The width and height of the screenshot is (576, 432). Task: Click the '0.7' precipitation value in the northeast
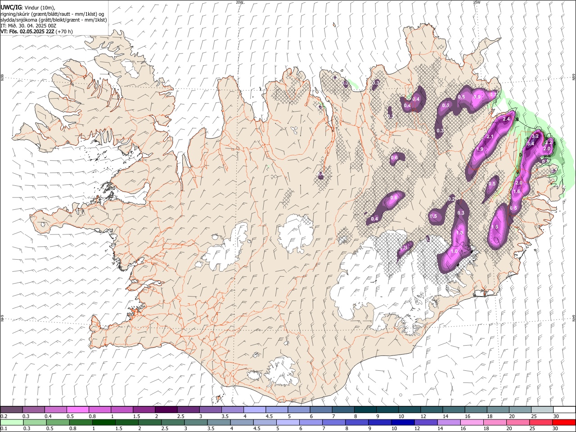493,95
